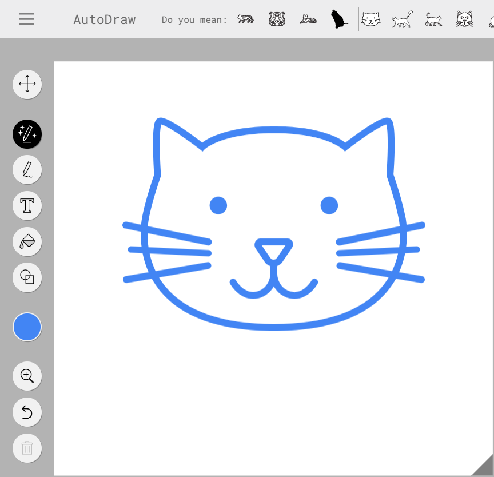494x477 pixels.
Task: Select the lying tiger suggestion
Action: pos(308,20)
